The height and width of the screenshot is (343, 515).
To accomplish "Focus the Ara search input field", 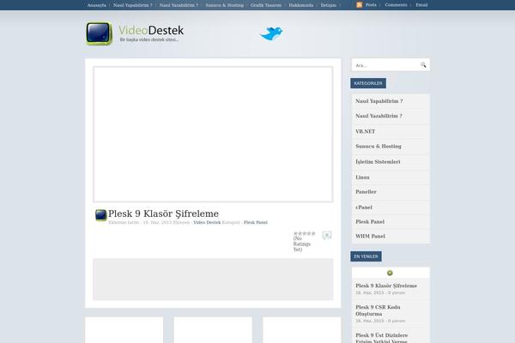I will 386,65.
